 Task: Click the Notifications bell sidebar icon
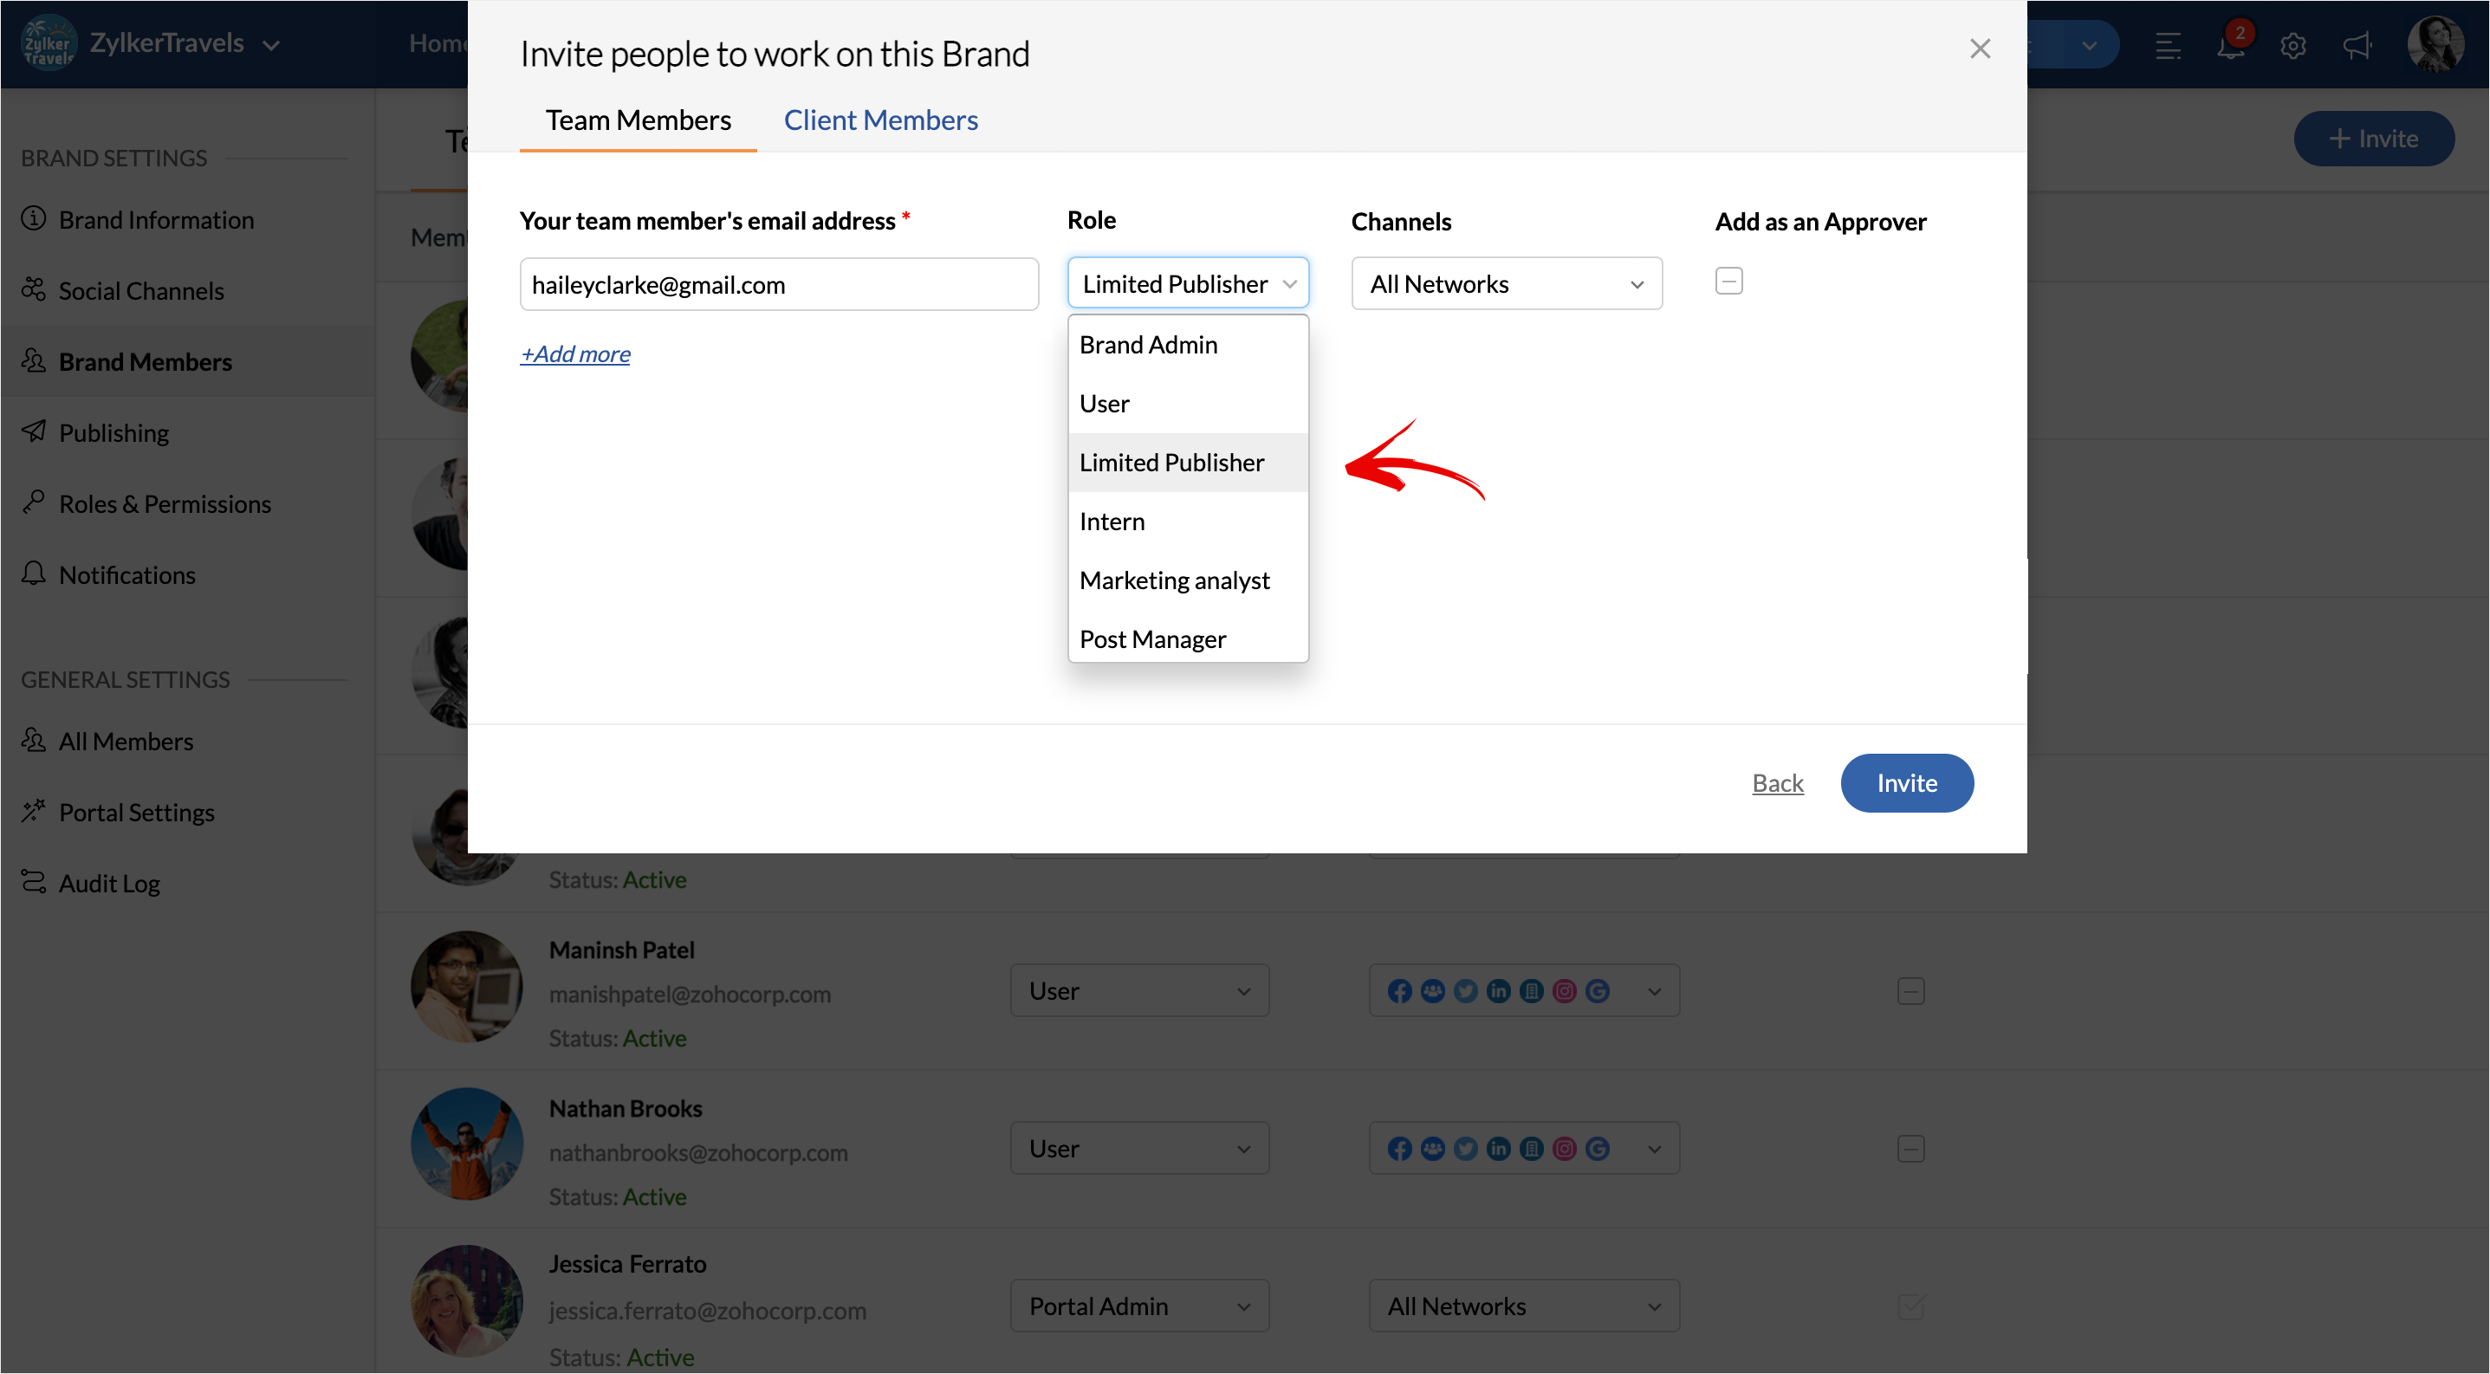coord(34,573)
